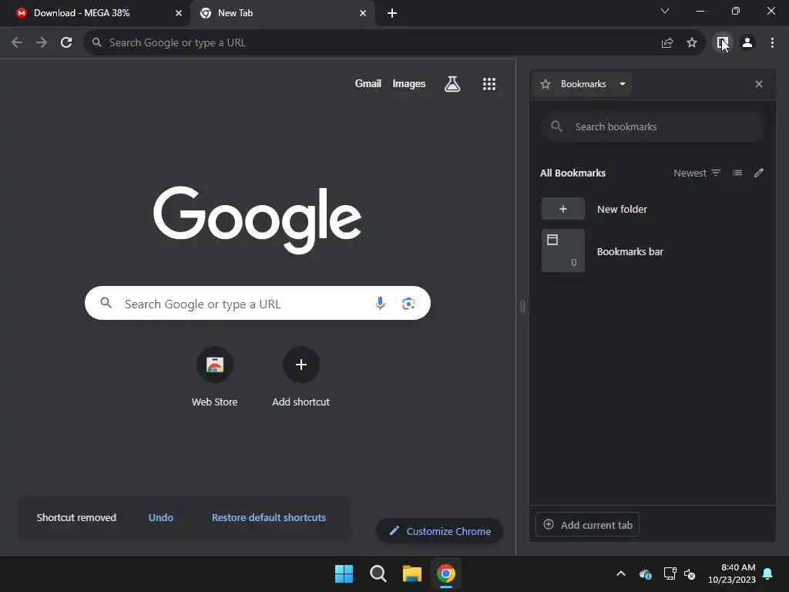Open the tab search chevron

pos(665,11)
